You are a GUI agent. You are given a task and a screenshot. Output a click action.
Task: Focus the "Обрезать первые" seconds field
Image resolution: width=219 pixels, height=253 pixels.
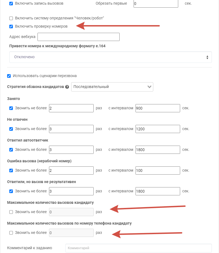tap(156, 4)
